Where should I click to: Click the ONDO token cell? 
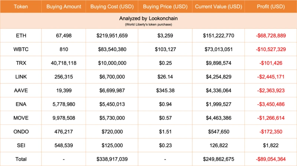(x=21, y=132)
